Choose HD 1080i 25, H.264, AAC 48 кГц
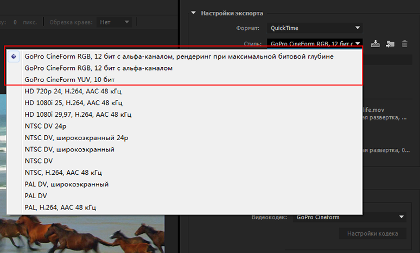 click(185, 103)
